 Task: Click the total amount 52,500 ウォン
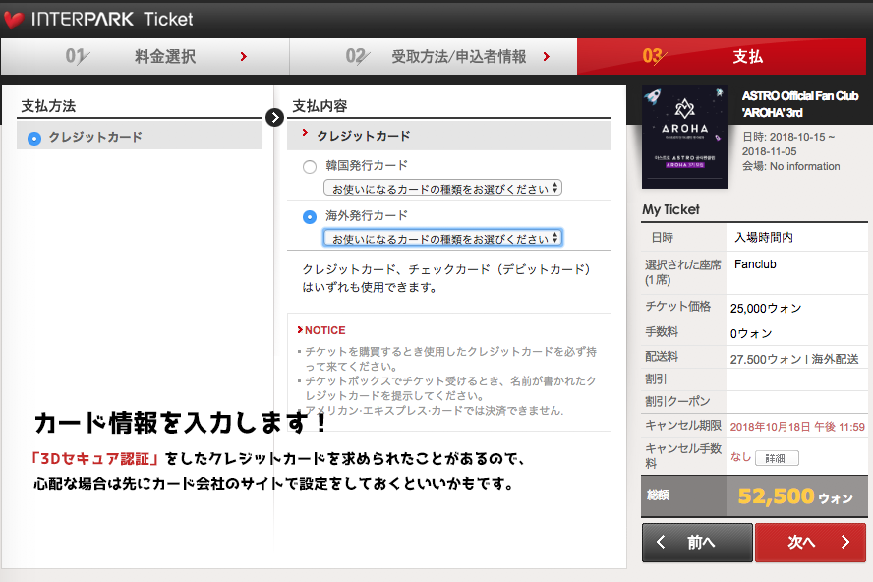[795, 496]
